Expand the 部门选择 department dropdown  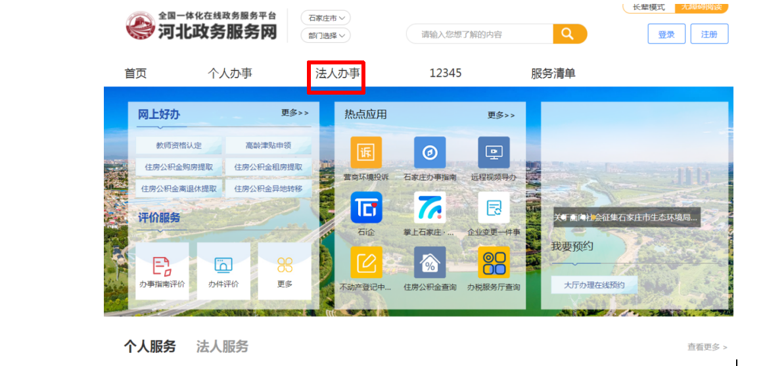pyautogui.click(x=326, y=35)
